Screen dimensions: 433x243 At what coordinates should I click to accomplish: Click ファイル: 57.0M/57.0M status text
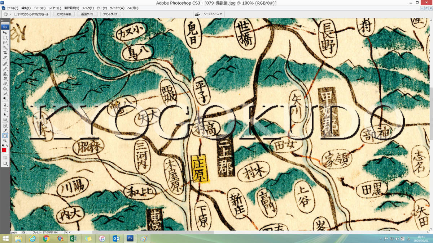pyautogui.click(x=45, y=233)
